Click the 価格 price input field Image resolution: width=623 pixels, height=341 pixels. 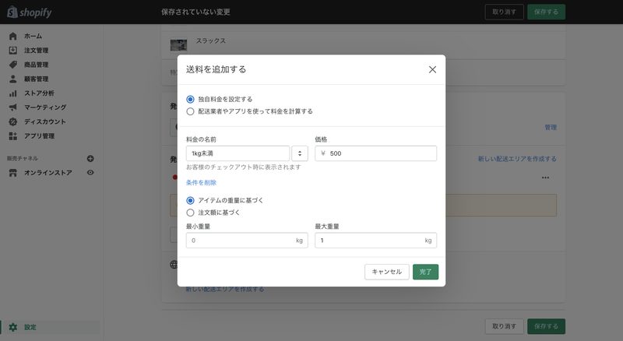click(x=375, y=153)
